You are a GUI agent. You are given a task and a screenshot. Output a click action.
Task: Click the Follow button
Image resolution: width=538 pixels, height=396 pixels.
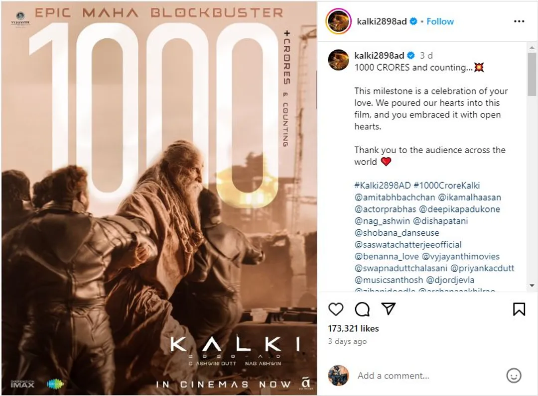pos(439,21)
